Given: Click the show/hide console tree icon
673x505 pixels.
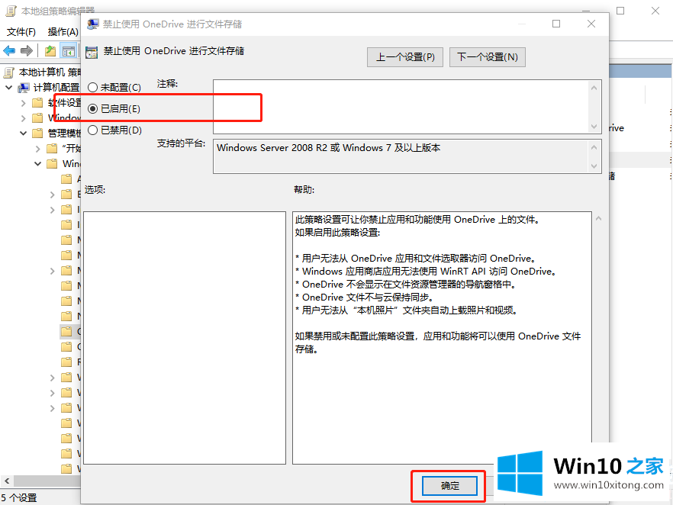Looking at the screenshot, I should (69, 51).
